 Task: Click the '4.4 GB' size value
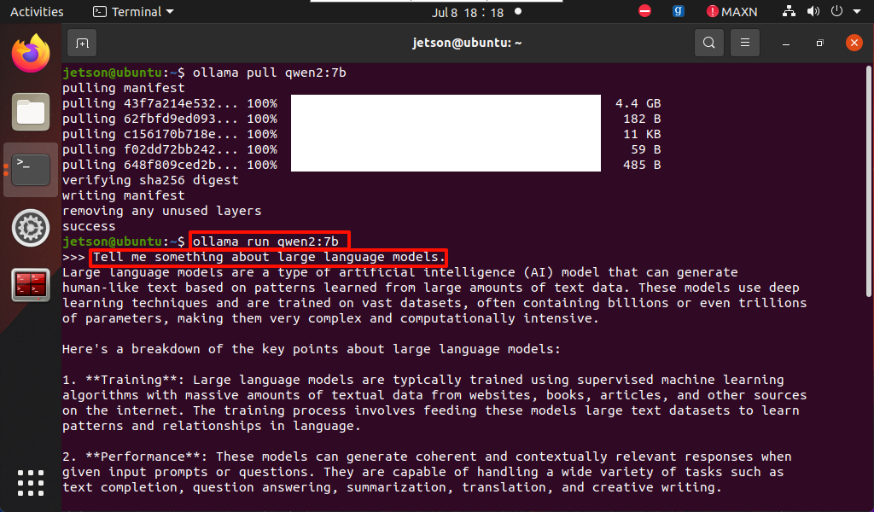[x=638, y=103]
